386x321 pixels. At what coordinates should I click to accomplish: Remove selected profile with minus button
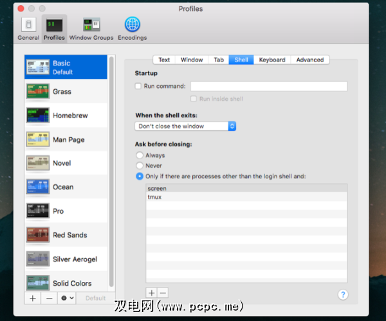click(50, 298)
